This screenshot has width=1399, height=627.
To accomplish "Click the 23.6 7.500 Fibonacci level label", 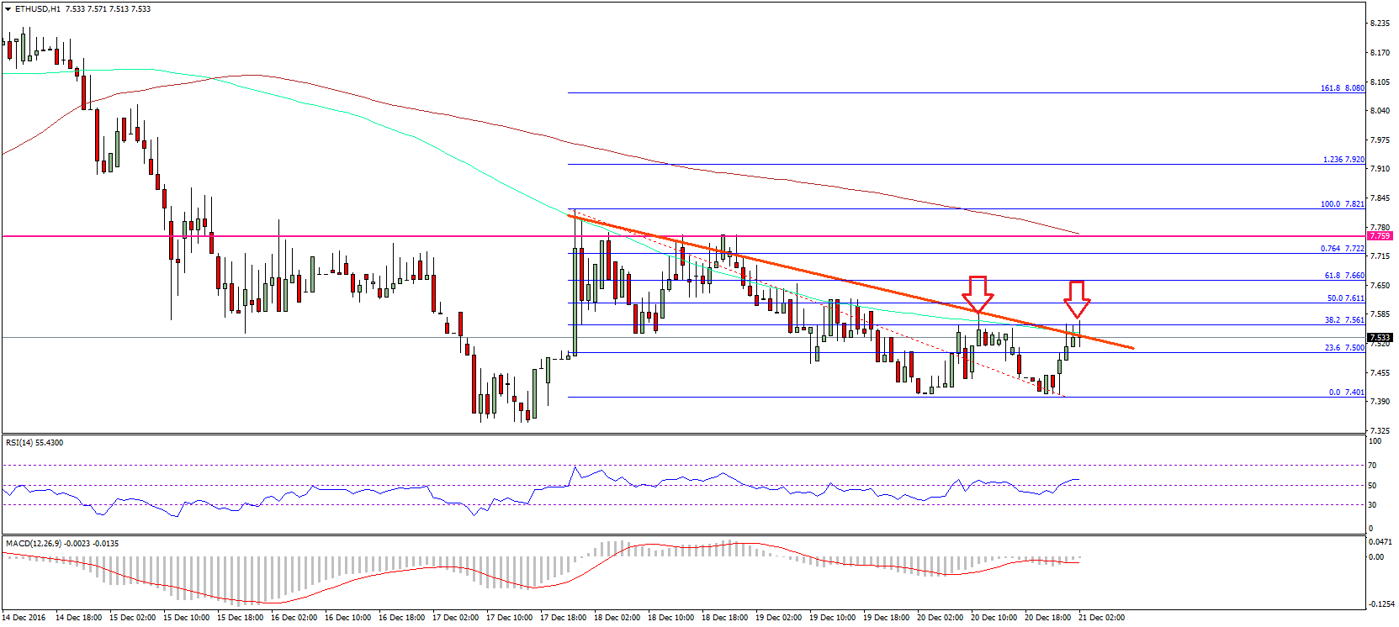I will pyautogui.click(x=1344, y=347).
